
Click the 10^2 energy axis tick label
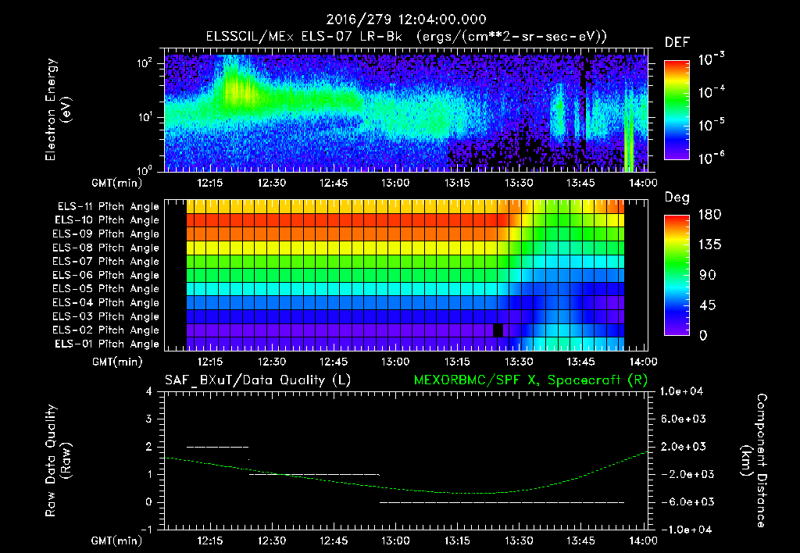(x=145, y=63)
